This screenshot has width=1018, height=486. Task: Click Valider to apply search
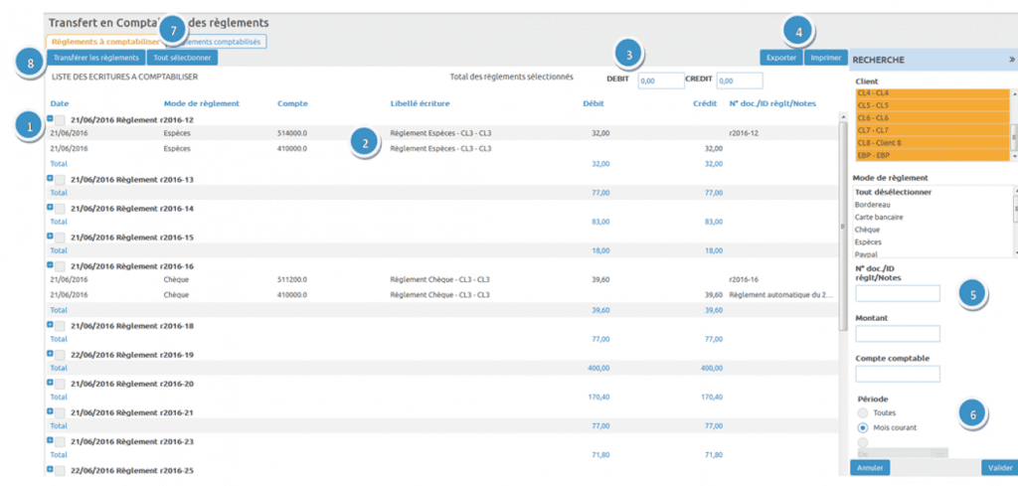(1000, 468)
